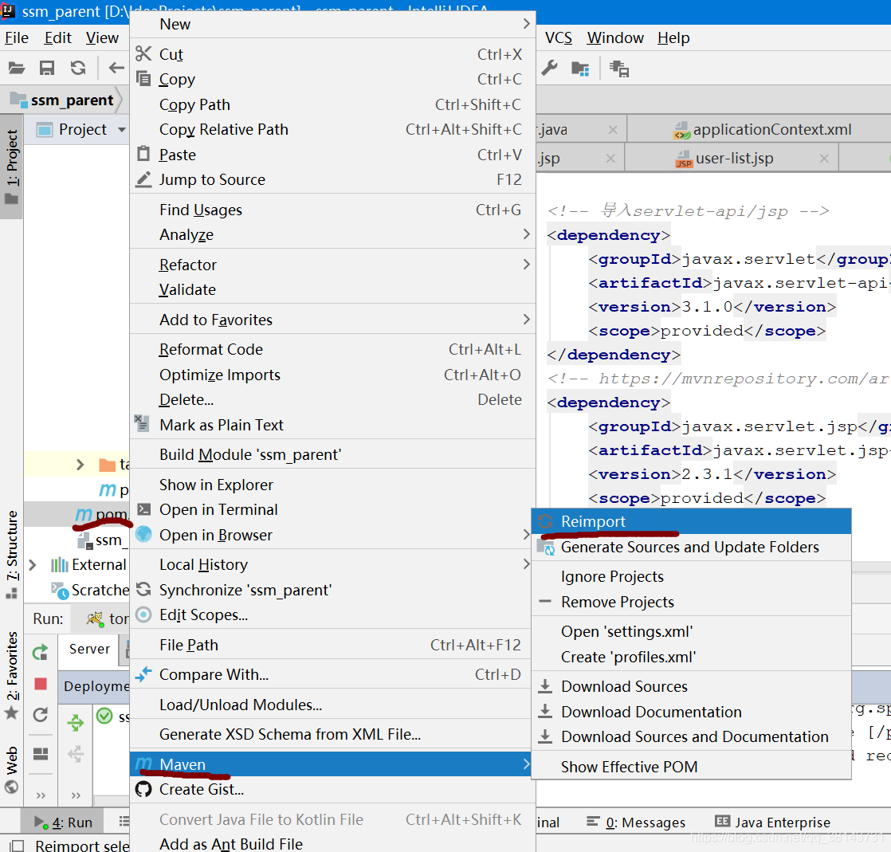Choose Open 'settings.xml'

point(691,631)
